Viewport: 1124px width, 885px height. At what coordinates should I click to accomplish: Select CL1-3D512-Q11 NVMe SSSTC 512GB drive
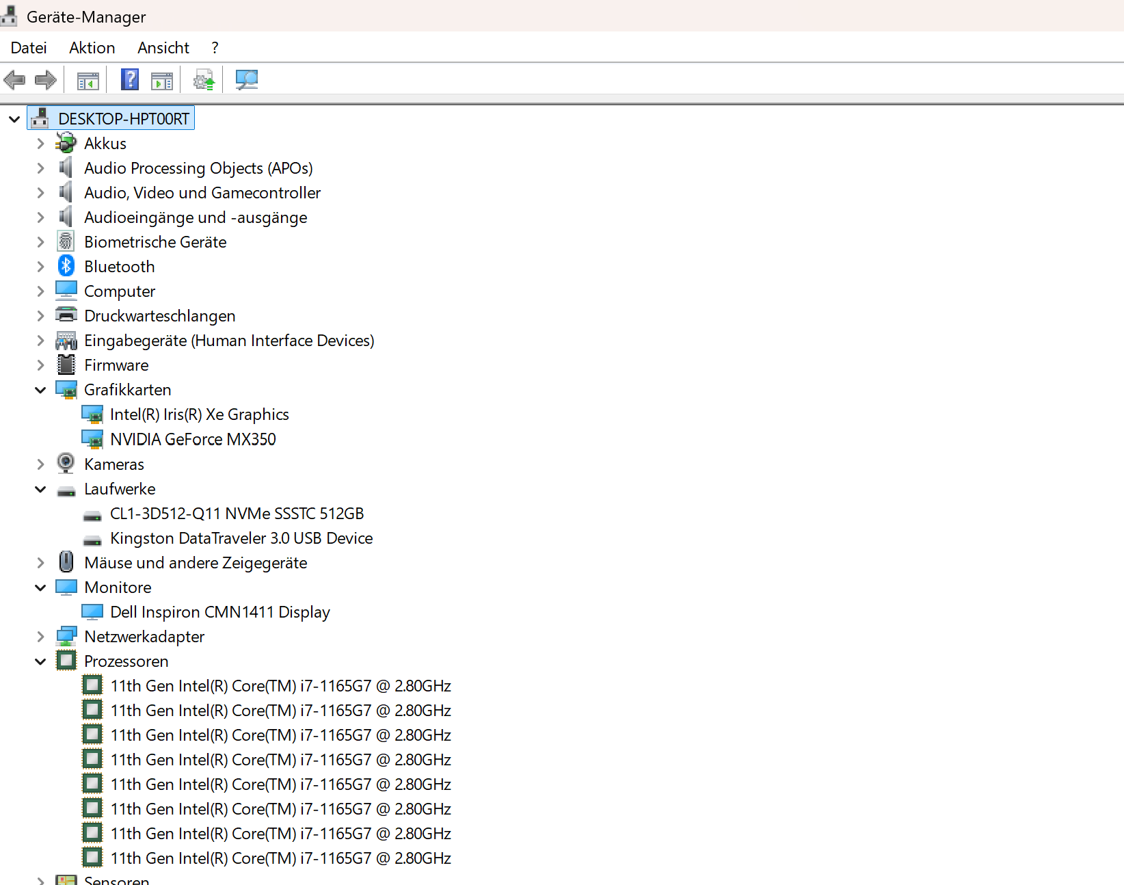pyautogui.click(x=237, y=514)
